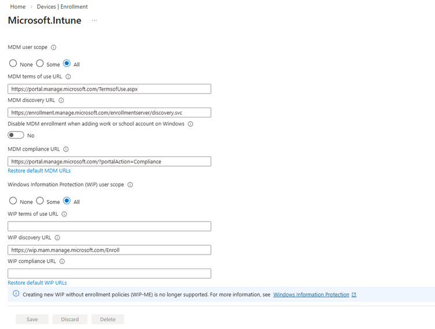Click the Discard button
The width and height of the screenshot is (435, 329).
70,319
